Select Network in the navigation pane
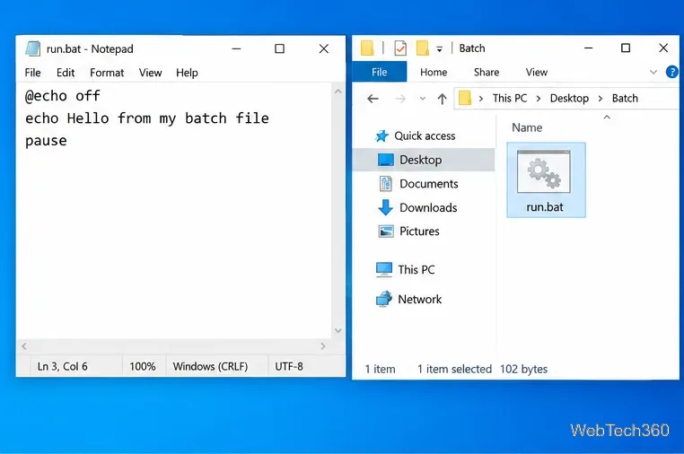The height and width of the screenshot is (454, 684). pos(420,300)
